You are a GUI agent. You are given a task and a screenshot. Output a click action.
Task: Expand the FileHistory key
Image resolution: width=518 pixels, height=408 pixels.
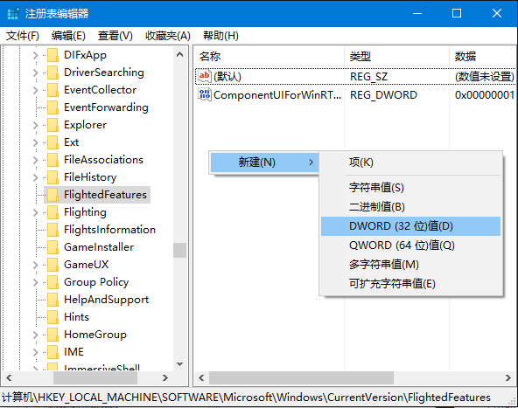(x=36, y=177)
